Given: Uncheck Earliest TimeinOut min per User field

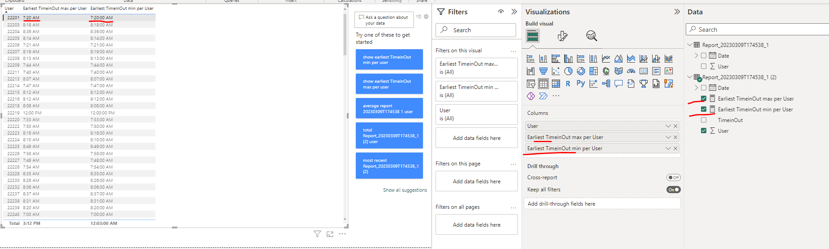Looking at the screenshot, I should 704,109.
